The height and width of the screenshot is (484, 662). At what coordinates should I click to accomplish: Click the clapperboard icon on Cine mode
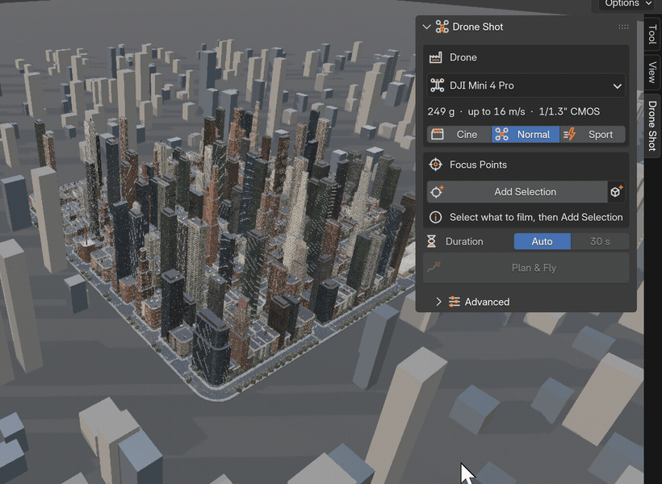[x=437, y=135]
